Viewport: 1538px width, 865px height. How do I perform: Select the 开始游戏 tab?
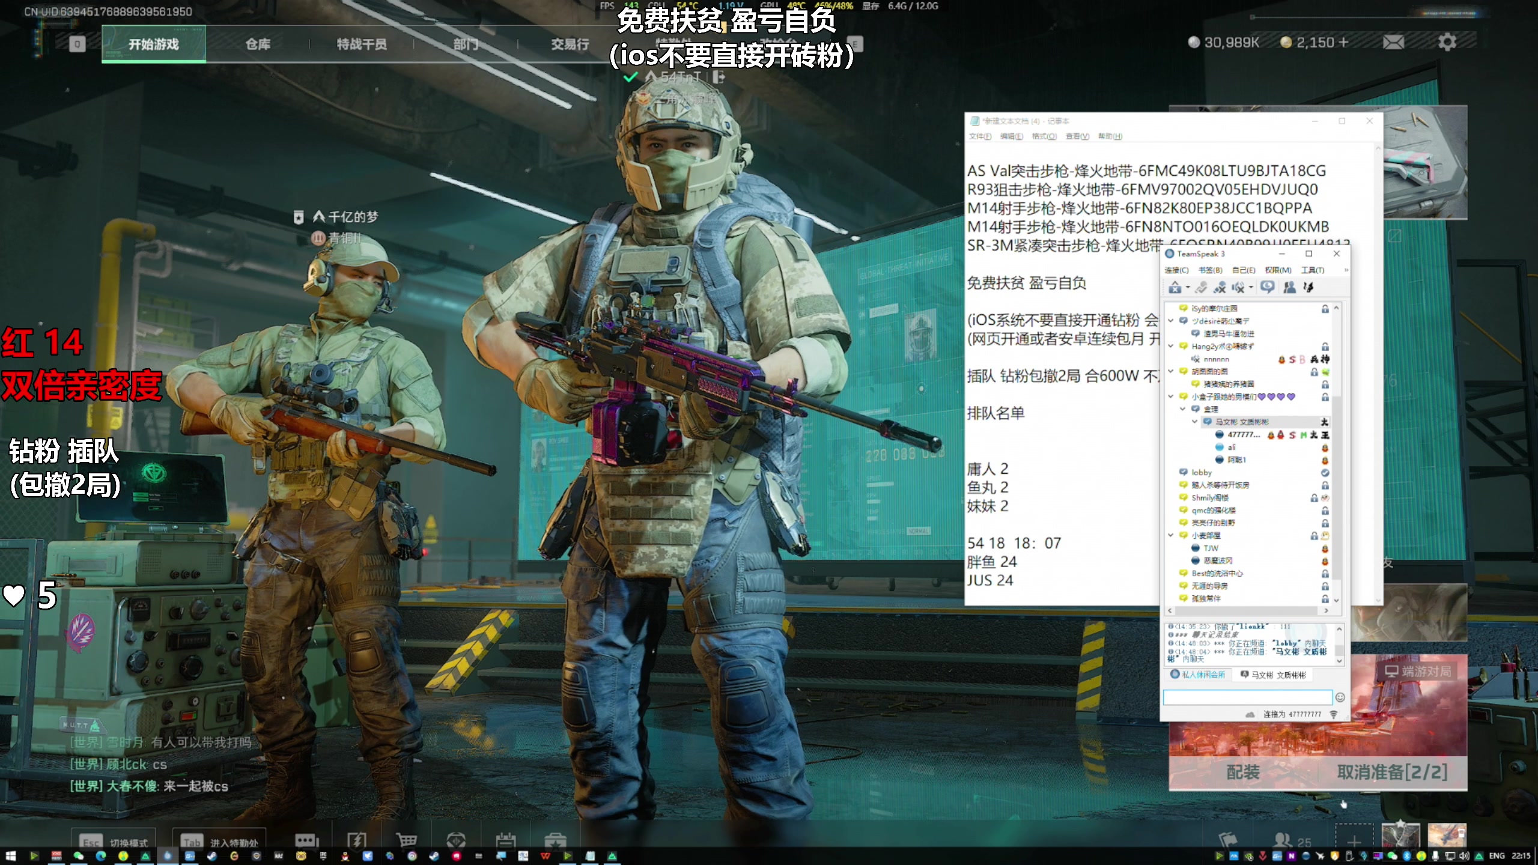pos(154,44)
